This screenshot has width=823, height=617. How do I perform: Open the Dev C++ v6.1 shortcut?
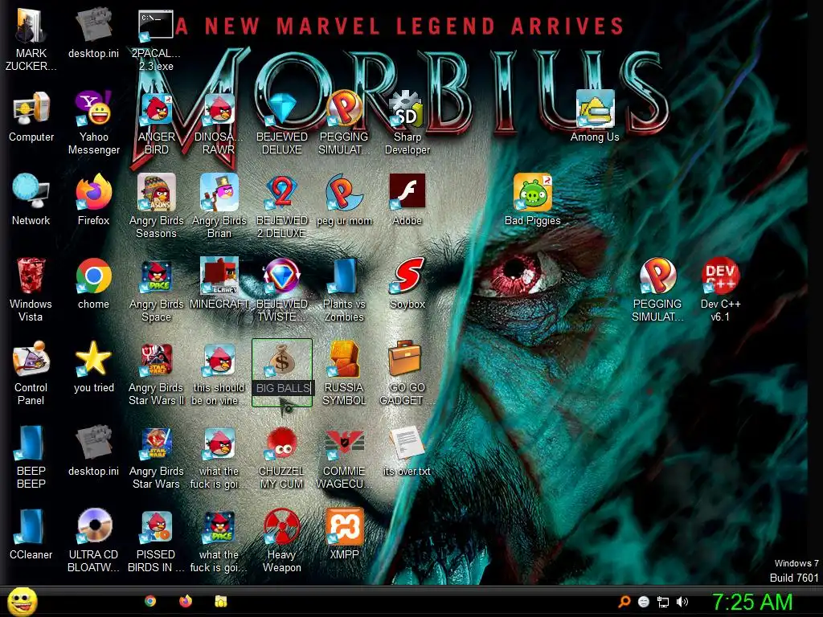click(x=720, y=275)
